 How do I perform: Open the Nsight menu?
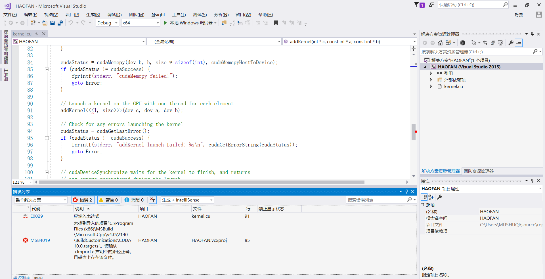[158, 15]
